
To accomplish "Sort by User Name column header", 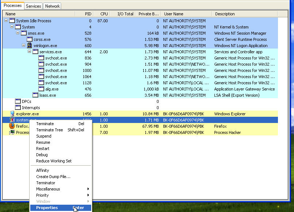I will (186, 14).
